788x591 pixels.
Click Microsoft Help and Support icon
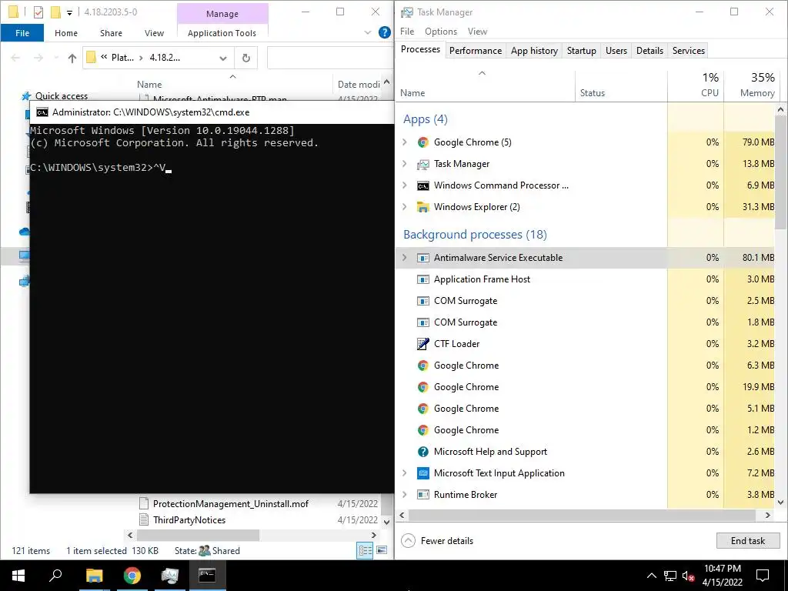click(x=423, y=452)
